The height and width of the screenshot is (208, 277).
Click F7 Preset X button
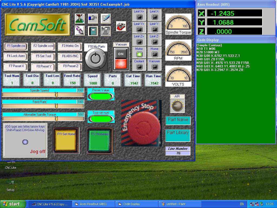(x=16, y=67)
